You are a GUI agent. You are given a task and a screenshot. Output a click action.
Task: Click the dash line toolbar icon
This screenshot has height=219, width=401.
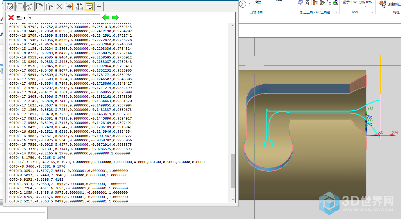(99, 6)
